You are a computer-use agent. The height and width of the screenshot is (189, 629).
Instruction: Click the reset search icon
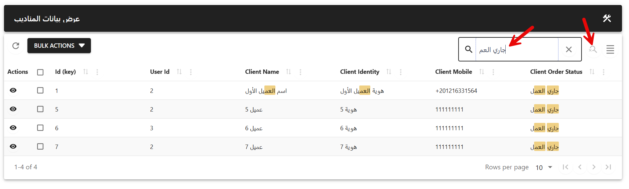point(593,49)
